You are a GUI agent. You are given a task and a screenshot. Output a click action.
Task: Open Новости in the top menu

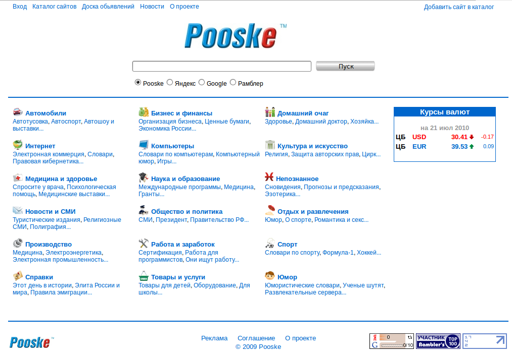pyautogui.click(x=152, y=7)
